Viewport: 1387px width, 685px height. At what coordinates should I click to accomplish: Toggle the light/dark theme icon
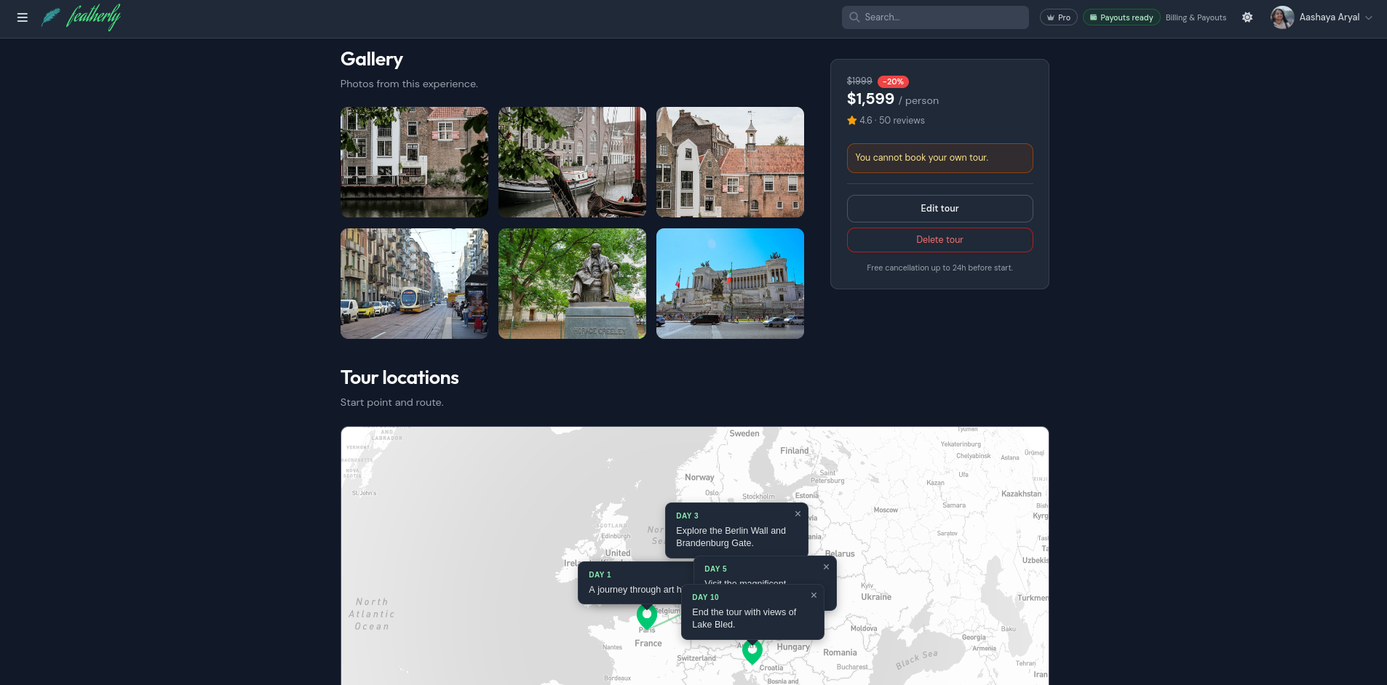(x=1247, y=17)
